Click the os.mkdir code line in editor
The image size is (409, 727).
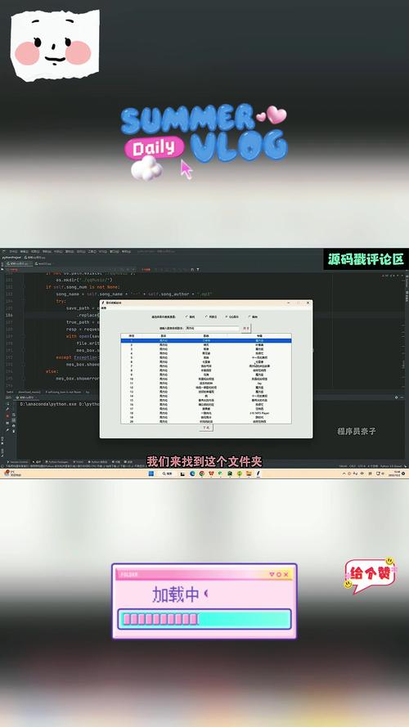(84, 280)
